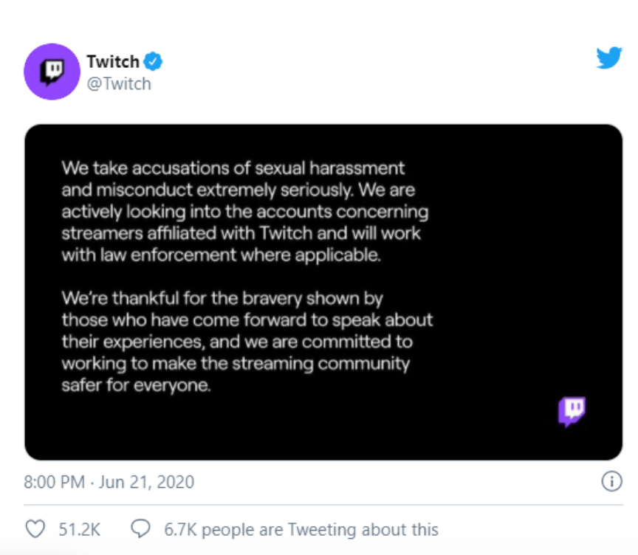Screen dimensions: 638x555
Task: Click the "working to make the streaming community" line
Action: [236, 364]
